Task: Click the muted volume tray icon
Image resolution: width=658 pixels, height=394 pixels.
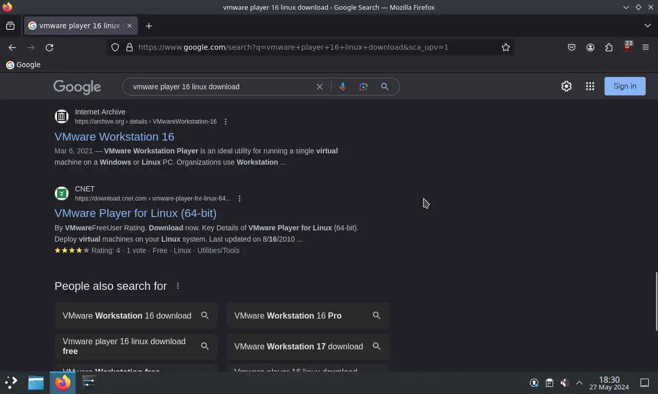Action: 564,383
